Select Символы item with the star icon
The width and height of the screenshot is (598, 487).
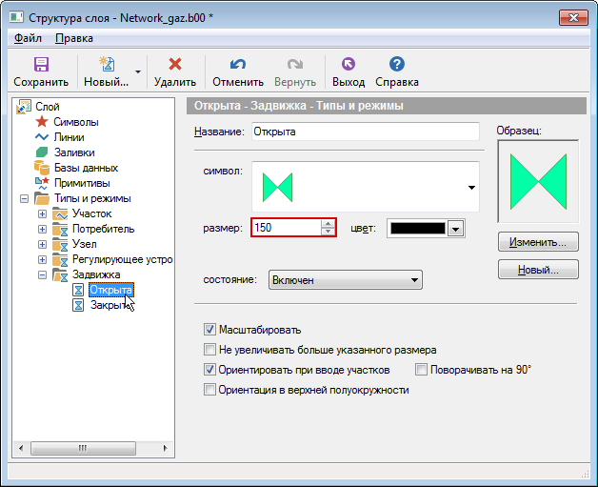[x=75, y=122]
